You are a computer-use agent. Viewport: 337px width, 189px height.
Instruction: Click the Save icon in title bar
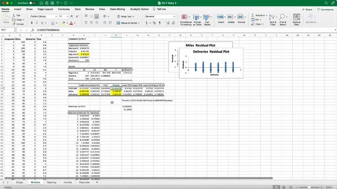click(x=47, y=3)
